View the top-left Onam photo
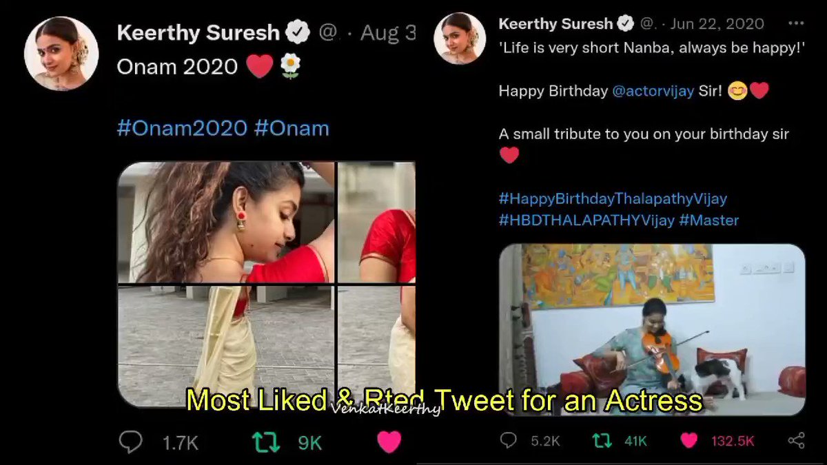Viewport: 827px width, 465px height. (226, 223)
